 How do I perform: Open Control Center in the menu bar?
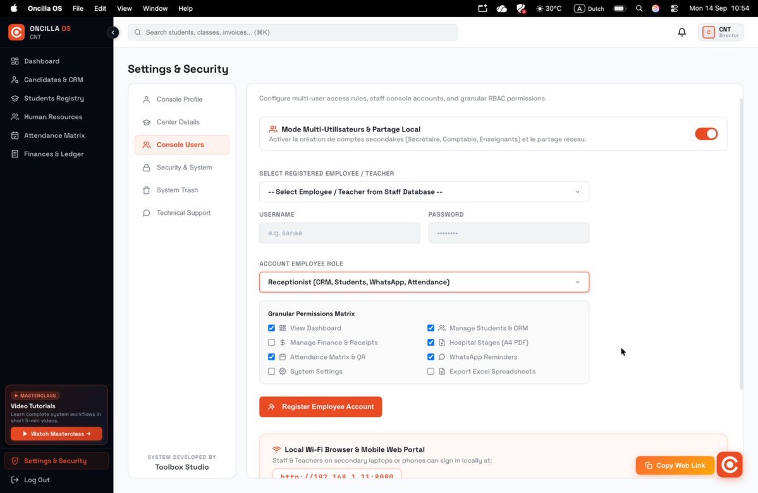675,8
